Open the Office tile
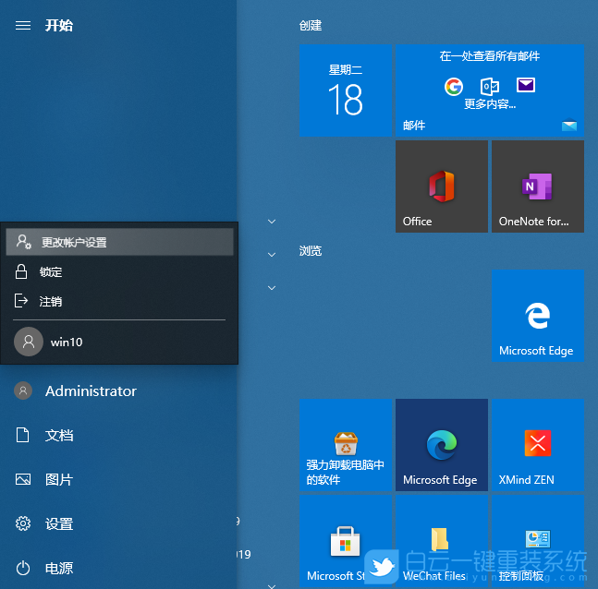 (441, 186)
